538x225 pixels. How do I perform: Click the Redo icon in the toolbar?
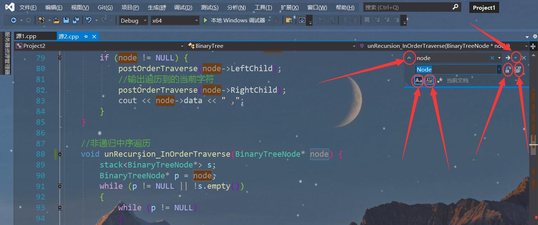pyautogui.click(x=104, y=20)
